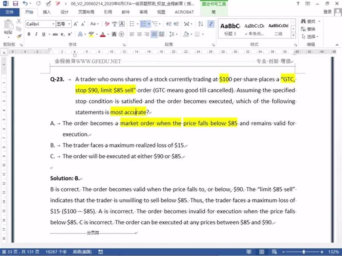Click the zoom slider handle
This screenshot has width=342, height=256.
(x=304, y=252)
